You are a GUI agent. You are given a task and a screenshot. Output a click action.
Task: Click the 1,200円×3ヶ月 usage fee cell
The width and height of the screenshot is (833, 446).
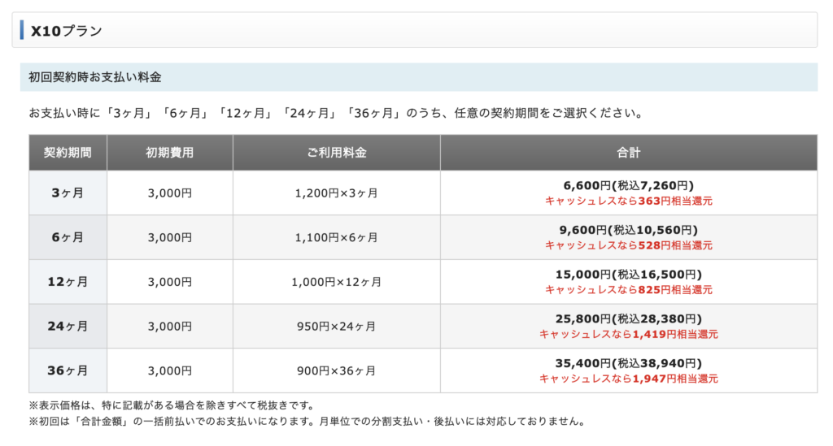point(337,193)
